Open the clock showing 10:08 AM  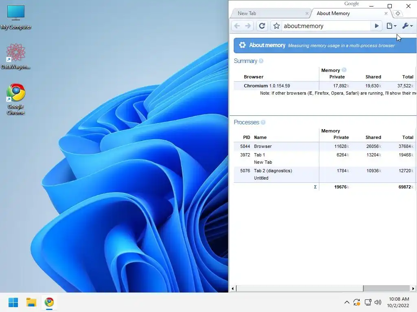pos(398,302)
